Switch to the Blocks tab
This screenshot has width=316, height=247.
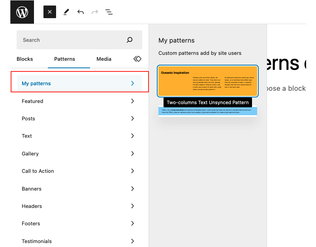point(25,59)
